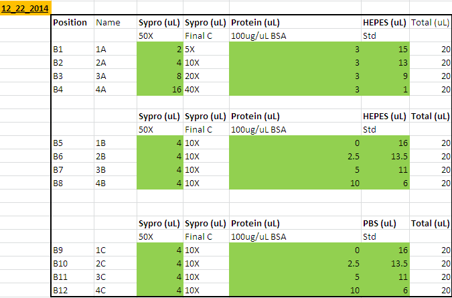Click the HEPES value 9 cell

(x=385, y=76)
